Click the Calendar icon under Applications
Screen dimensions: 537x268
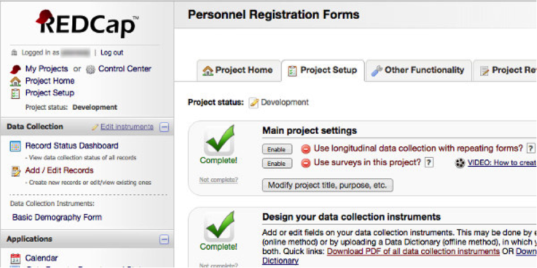tap(15, 258)
